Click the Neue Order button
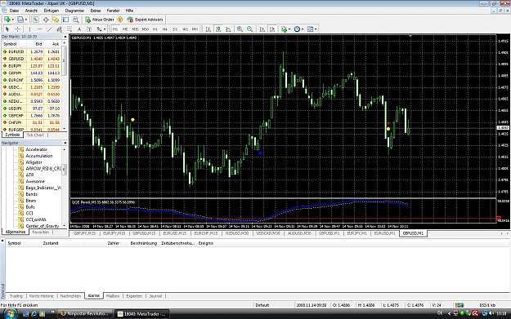The image size is (511, 319). pyautogui.click(x=100, y=20)
